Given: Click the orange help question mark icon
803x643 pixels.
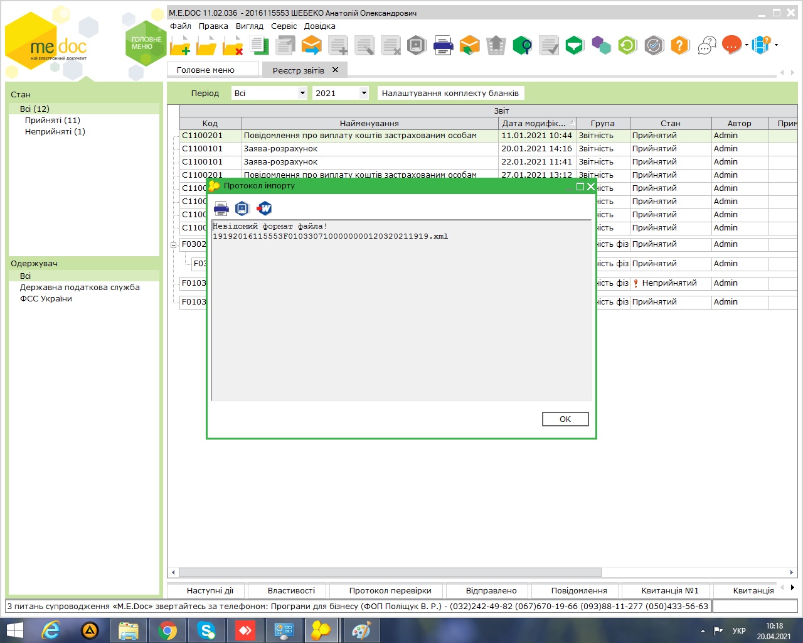Looking at the screenshot, I should pyautogui.click(x=680, y=45).
